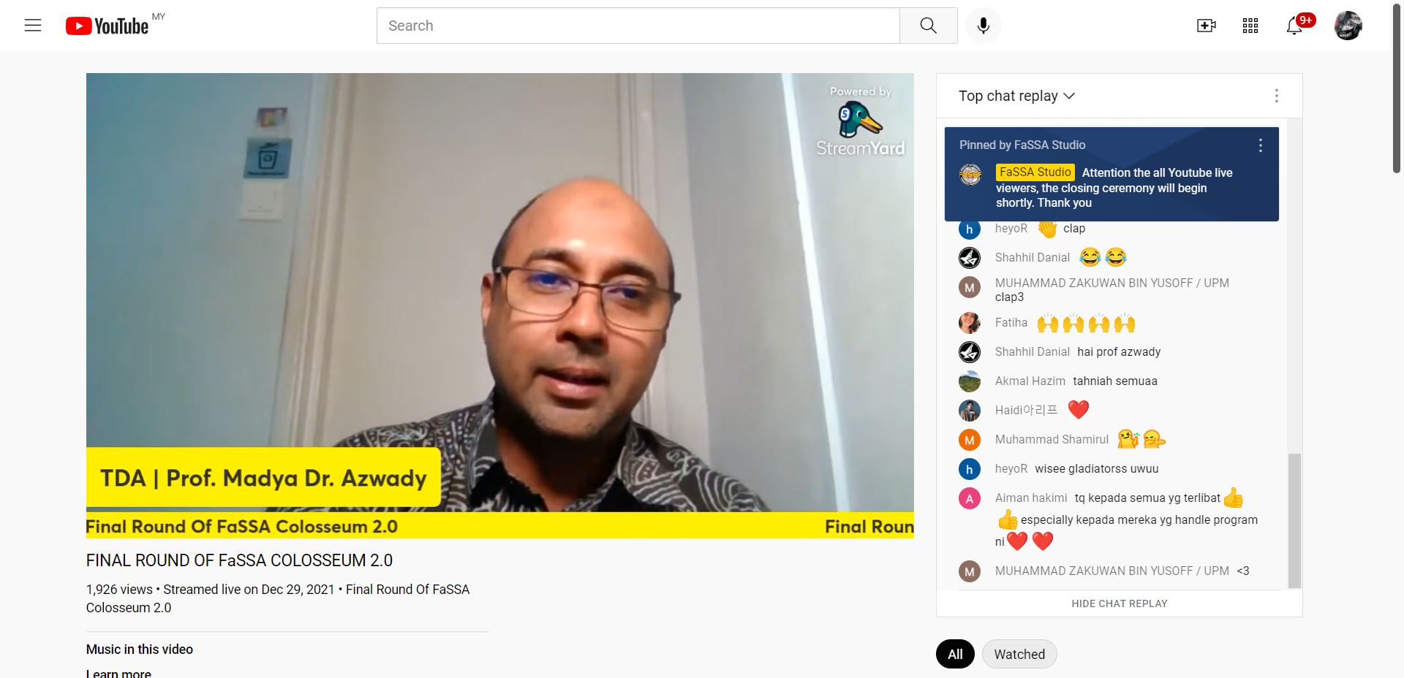Open the hamburger guide menu
This screenshot has height=678, width=1404.
point(33,26)
